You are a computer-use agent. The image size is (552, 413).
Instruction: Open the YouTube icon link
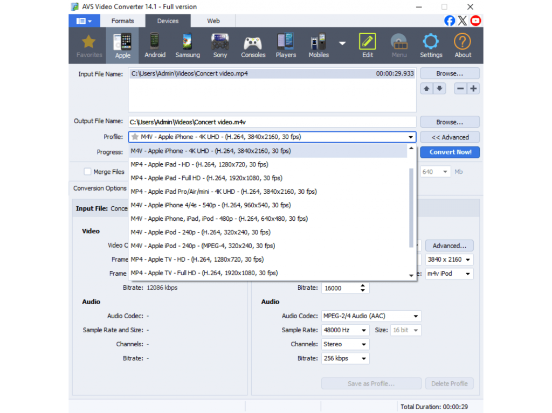coord(475,20)
